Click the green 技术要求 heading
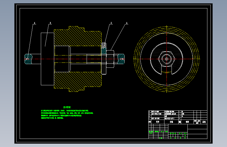Viewport: 227px width, 147px height. pyautogui.click(x=67, y=107)
